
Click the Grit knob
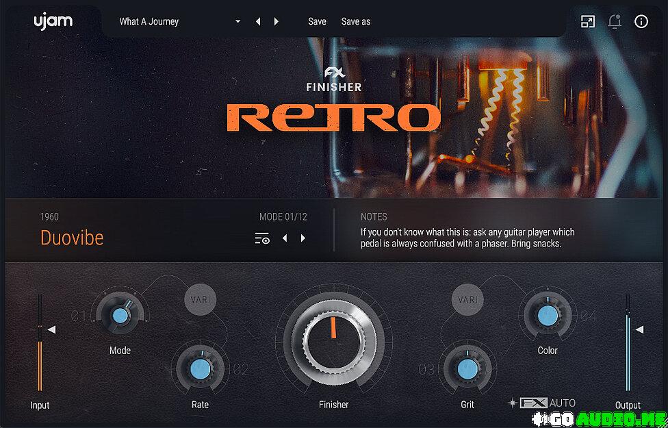(x=467, y=370)
